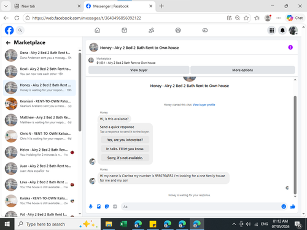Click the back arrow beside Marketplace
This screenshot has width=307, height=230.
(8, 42)
